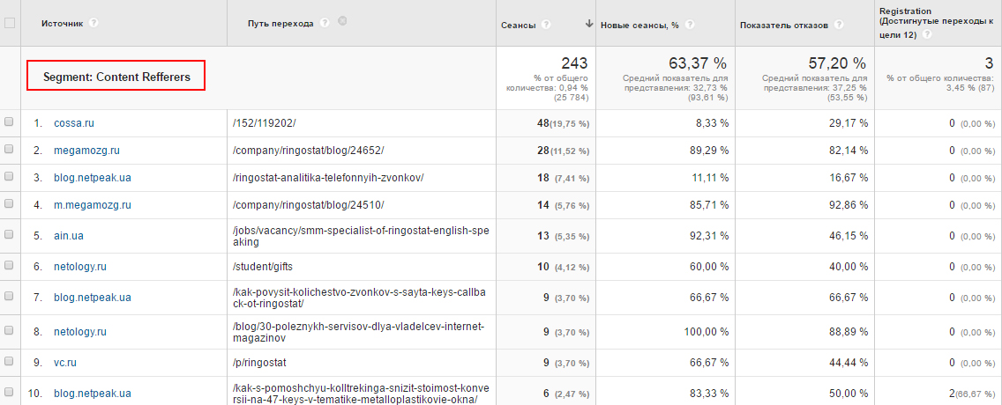The image size is (1002, 405).
Task: Select path /company/ringostat/blog/24510/
Action: (x=309, y=205)
